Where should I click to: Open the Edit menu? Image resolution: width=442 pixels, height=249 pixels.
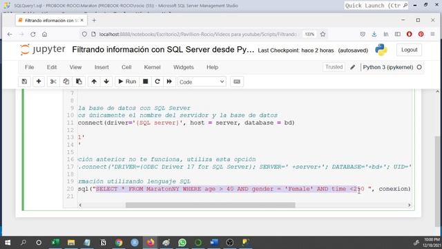click(52, 67)
